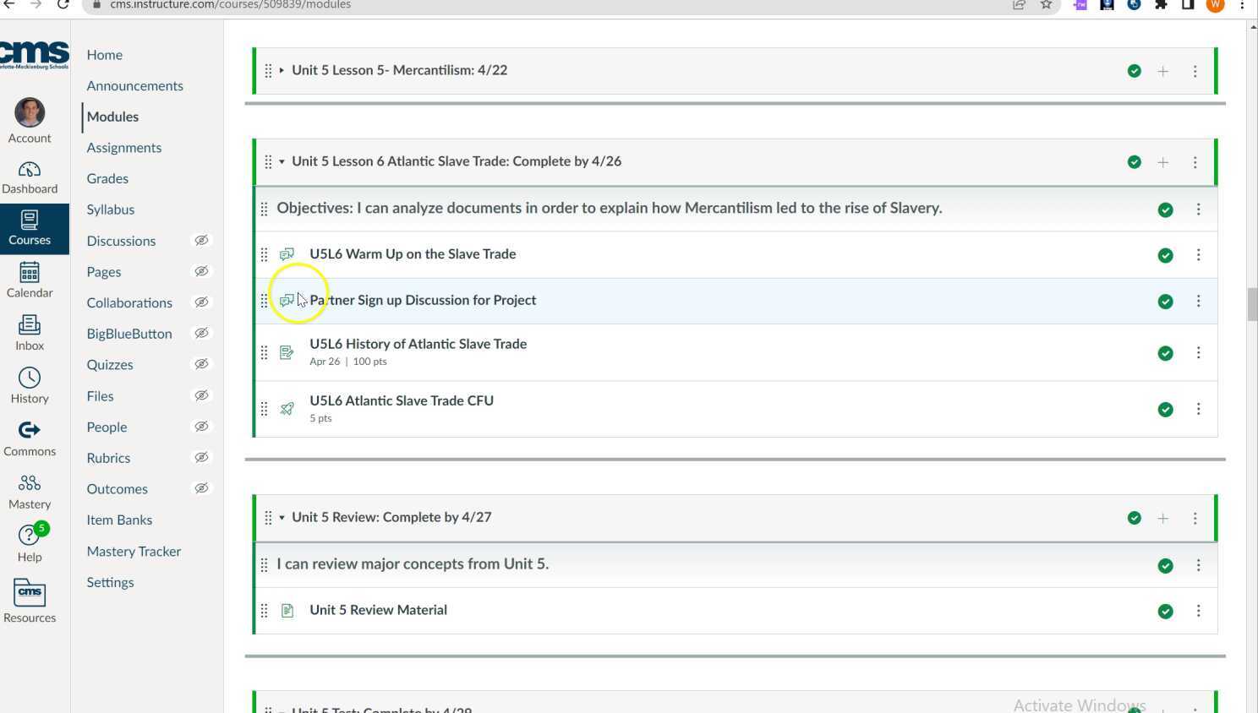Open the History clock icon

(30, 378)
